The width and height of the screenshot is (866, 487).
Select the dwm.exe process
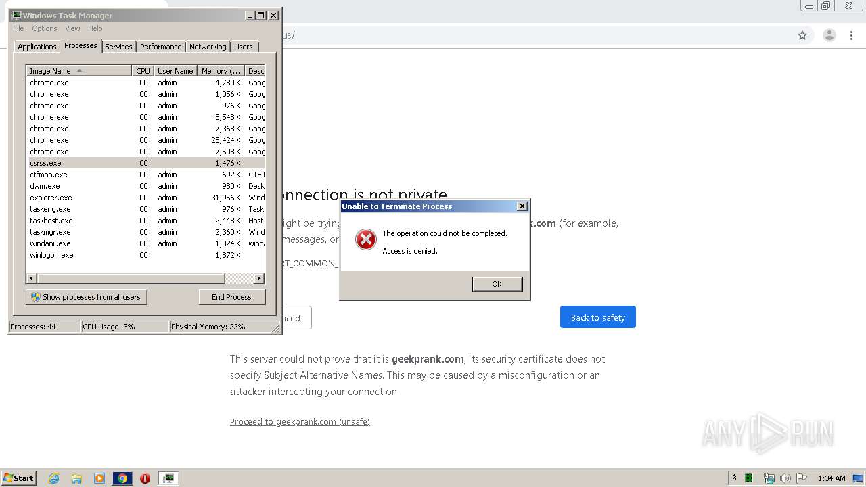[145, 186]
